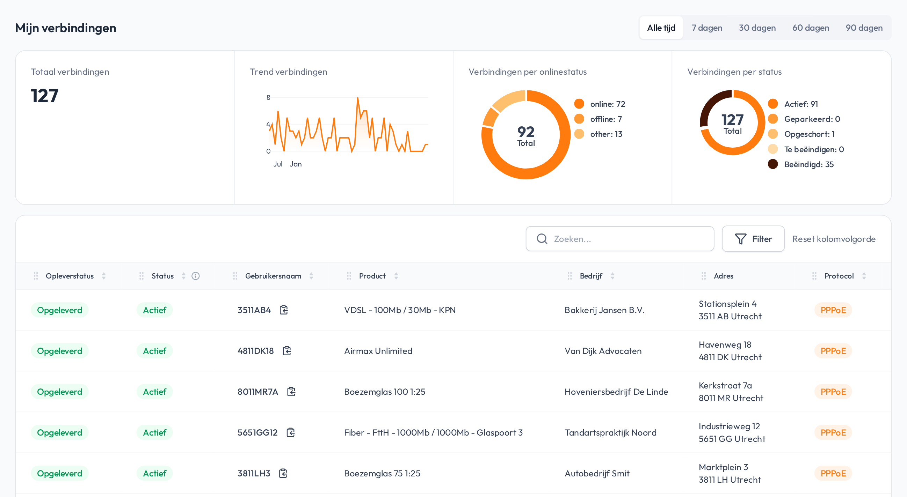Click Reset kolomvolgorde link

point(833,239)
